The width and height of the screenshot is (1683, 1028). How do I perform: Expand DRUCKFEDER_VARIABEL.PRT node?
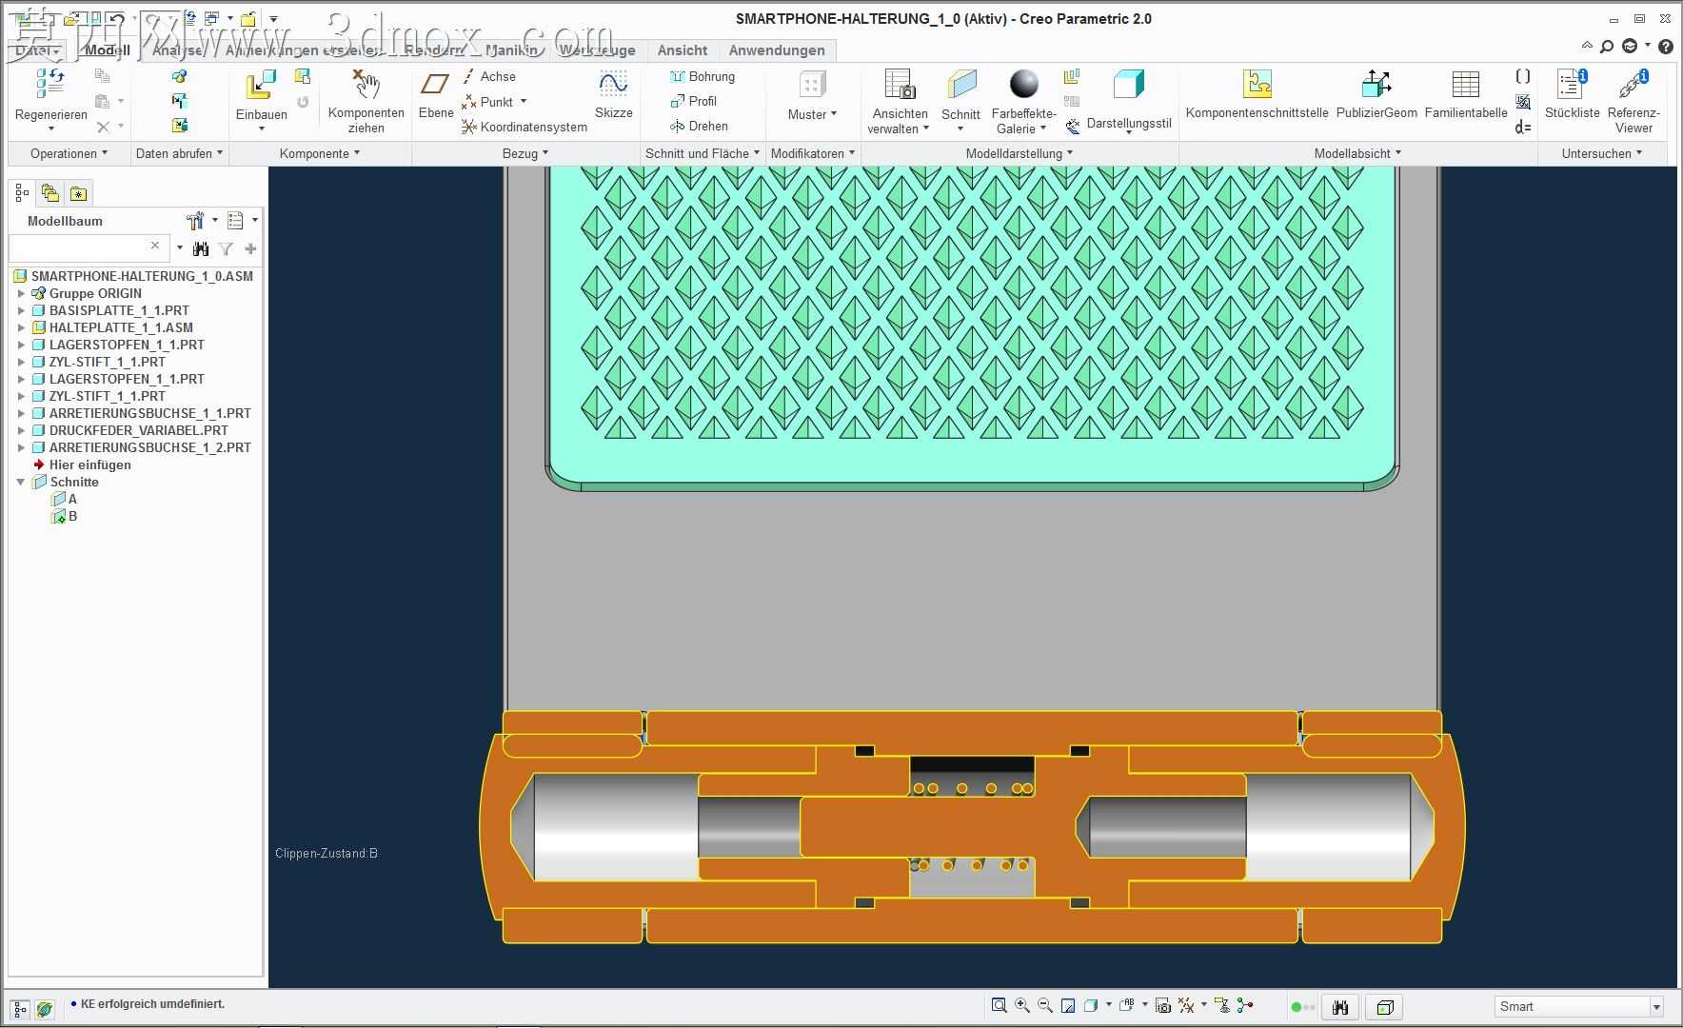coord(21,430)
